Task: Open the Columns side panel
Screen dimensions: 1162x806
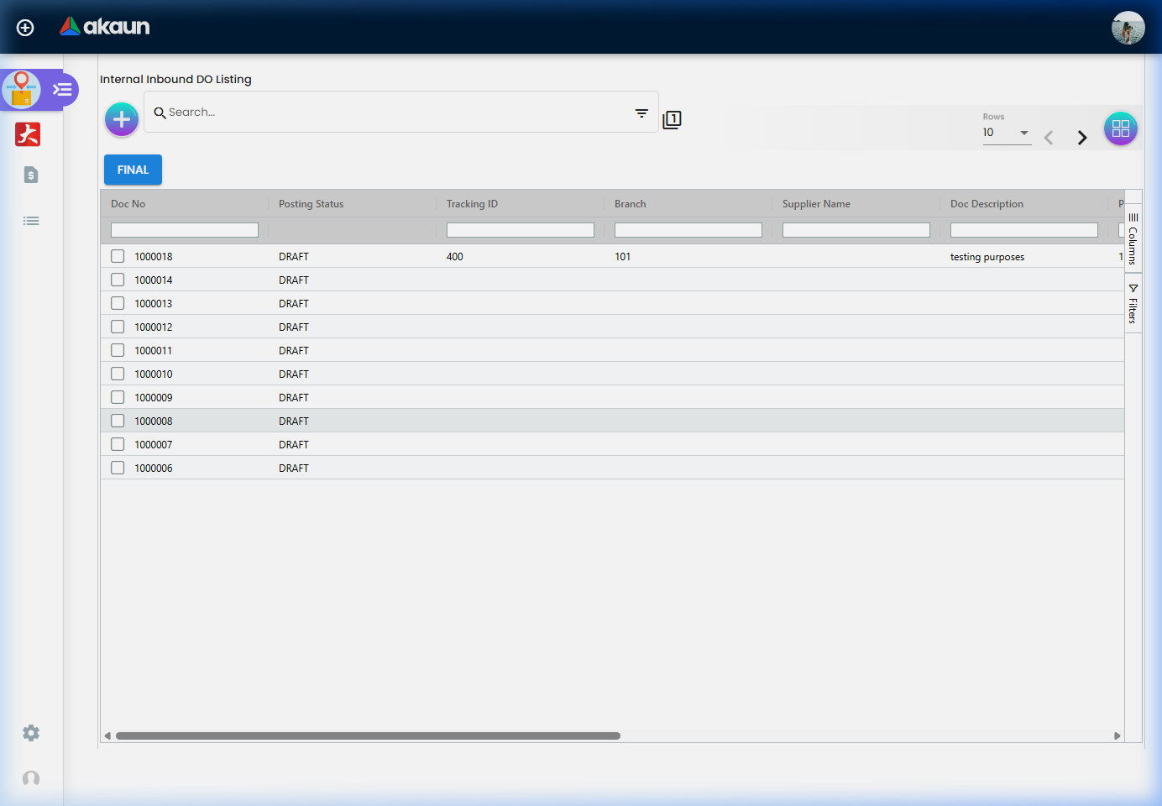Action: click(1133, 238)
